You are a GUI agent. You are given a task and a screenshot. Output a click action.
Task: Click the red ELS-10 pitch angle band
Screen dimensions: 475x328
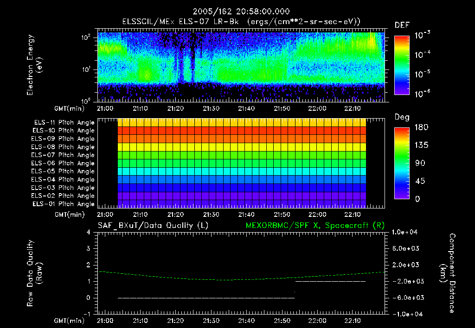coord(241,131)
